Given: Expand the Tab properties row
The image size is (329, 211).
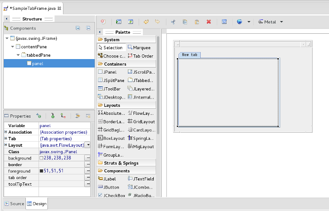Looking at the screenshot, I should pyautogui.click(x=6, y=138).
